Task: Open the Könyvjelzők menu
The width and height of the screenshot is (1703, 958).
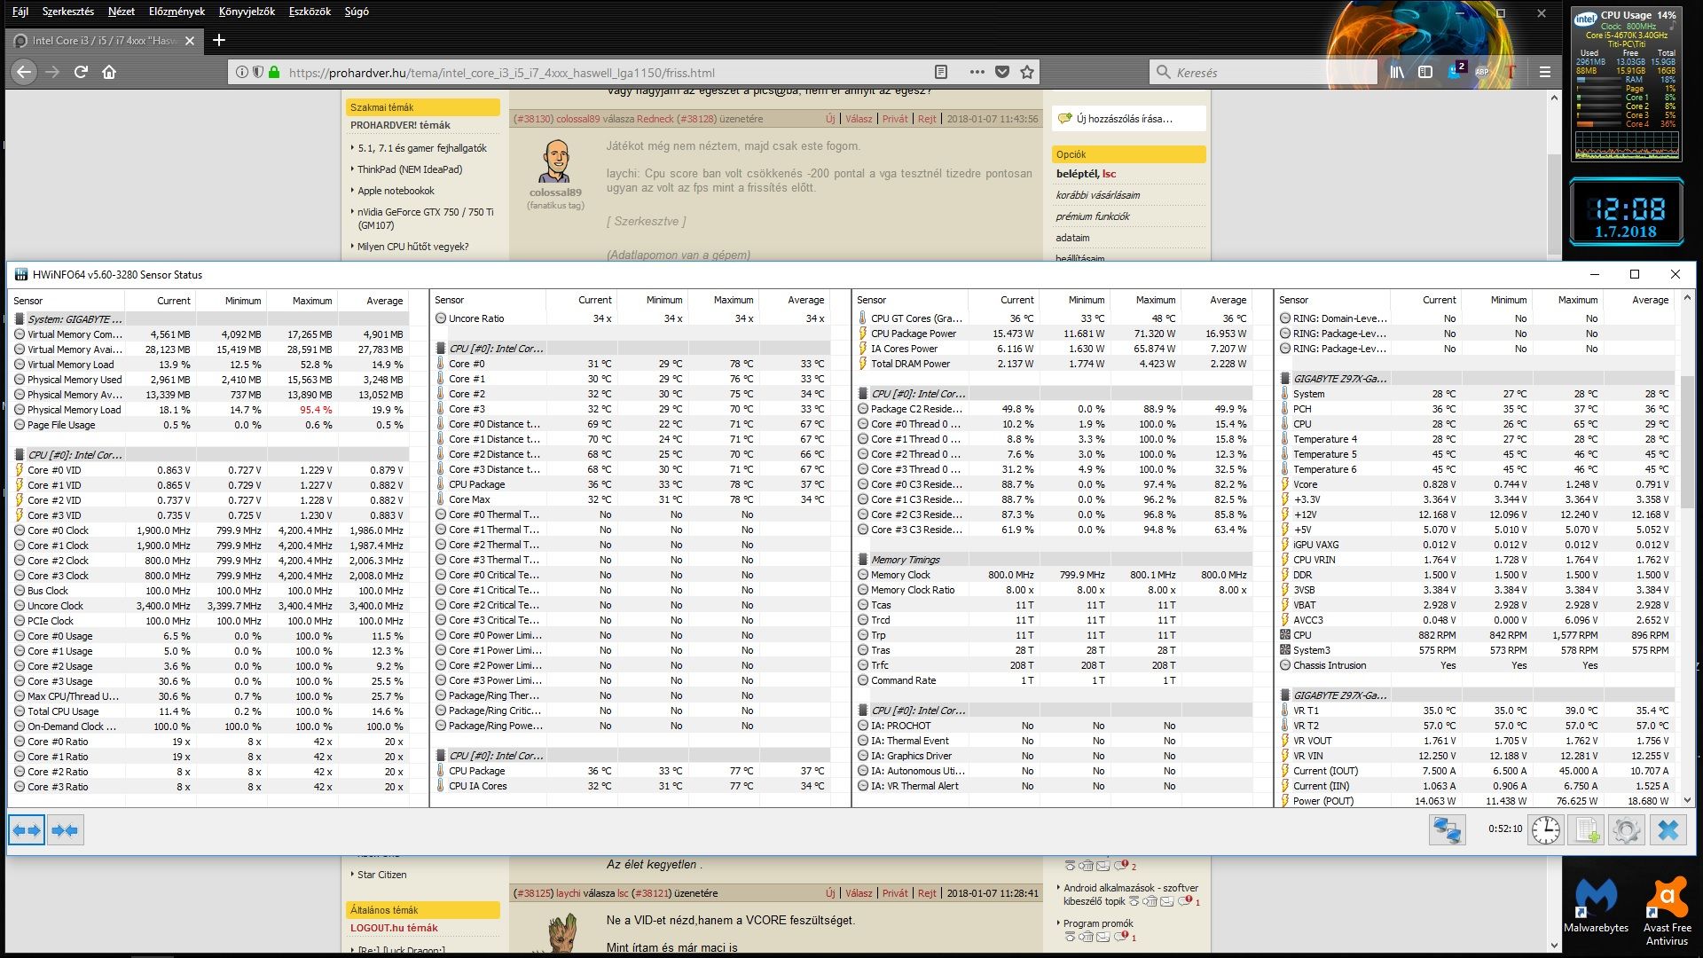Action: (x=247, y=12)
